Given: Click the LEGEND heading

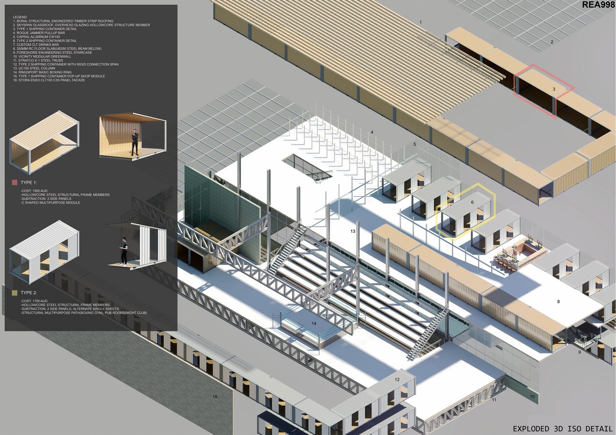Looking at the screenshot, I should (x=20, y=17).
